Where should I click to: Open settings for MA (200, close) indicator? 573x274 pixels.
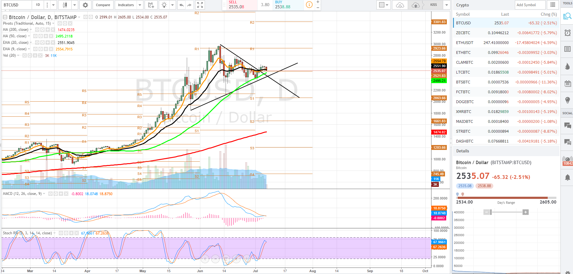(x=42, y=30)
